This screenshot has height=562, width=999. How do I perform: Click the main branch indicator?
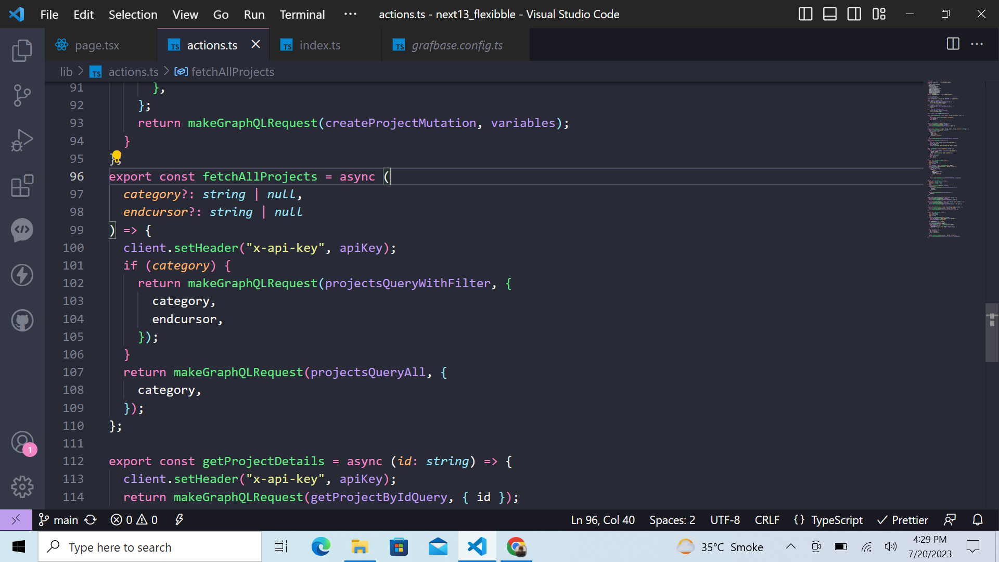58,519
